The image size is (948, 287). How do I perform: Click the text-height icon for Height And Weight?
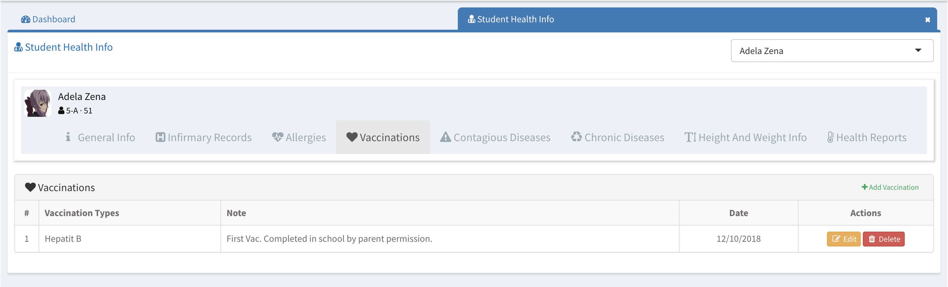pos(690,137)
